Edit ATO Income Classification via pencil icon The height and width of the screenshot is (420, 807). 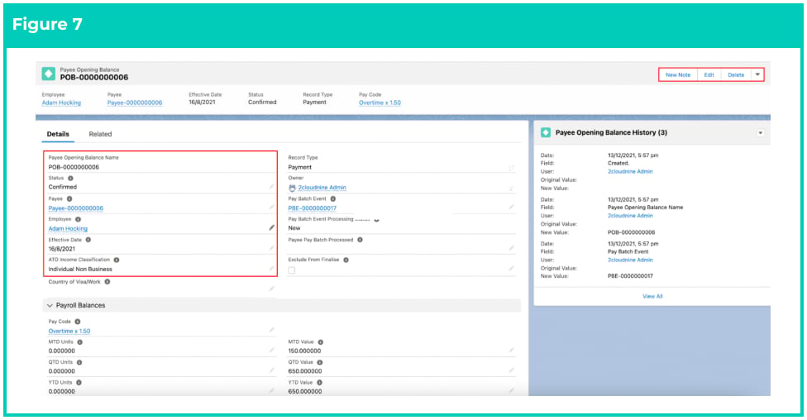[x=271, y=269]
